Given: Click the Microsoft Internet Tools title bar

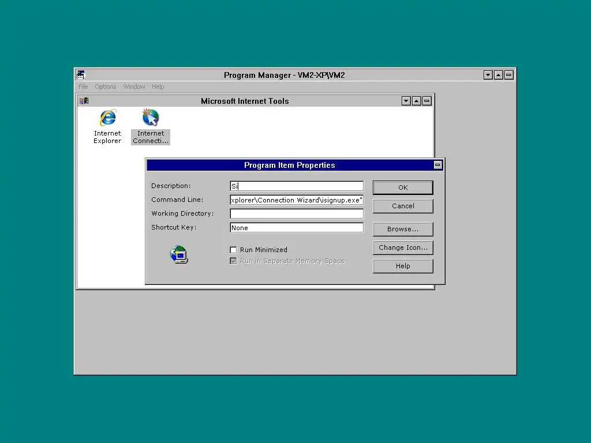Looking at the screenshot, I should [245, 101].
